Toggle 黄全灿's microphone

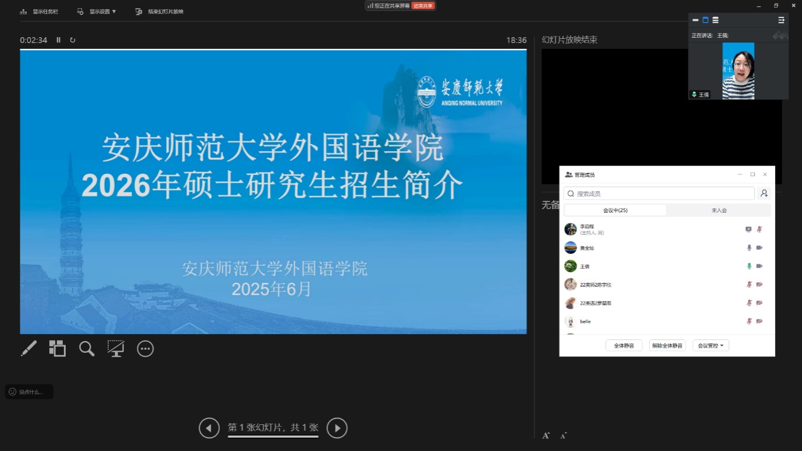pyautogui.click(x=749, y=248)
